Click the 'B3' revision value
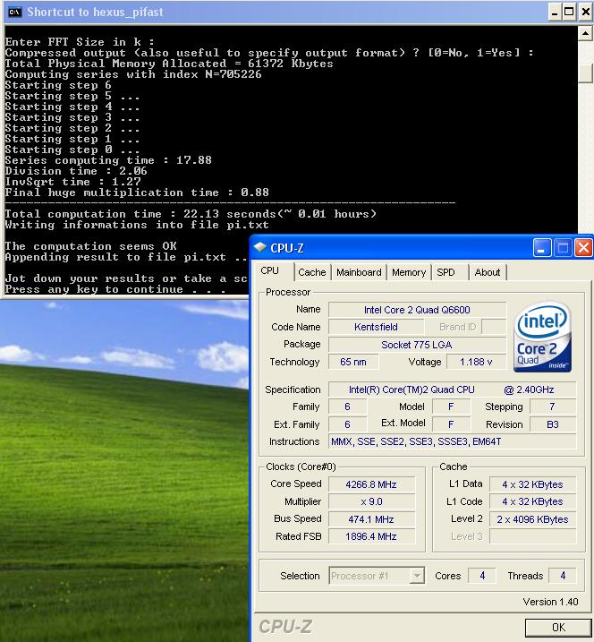Viewport: 594px width, 642px height. tap(553, 424)
